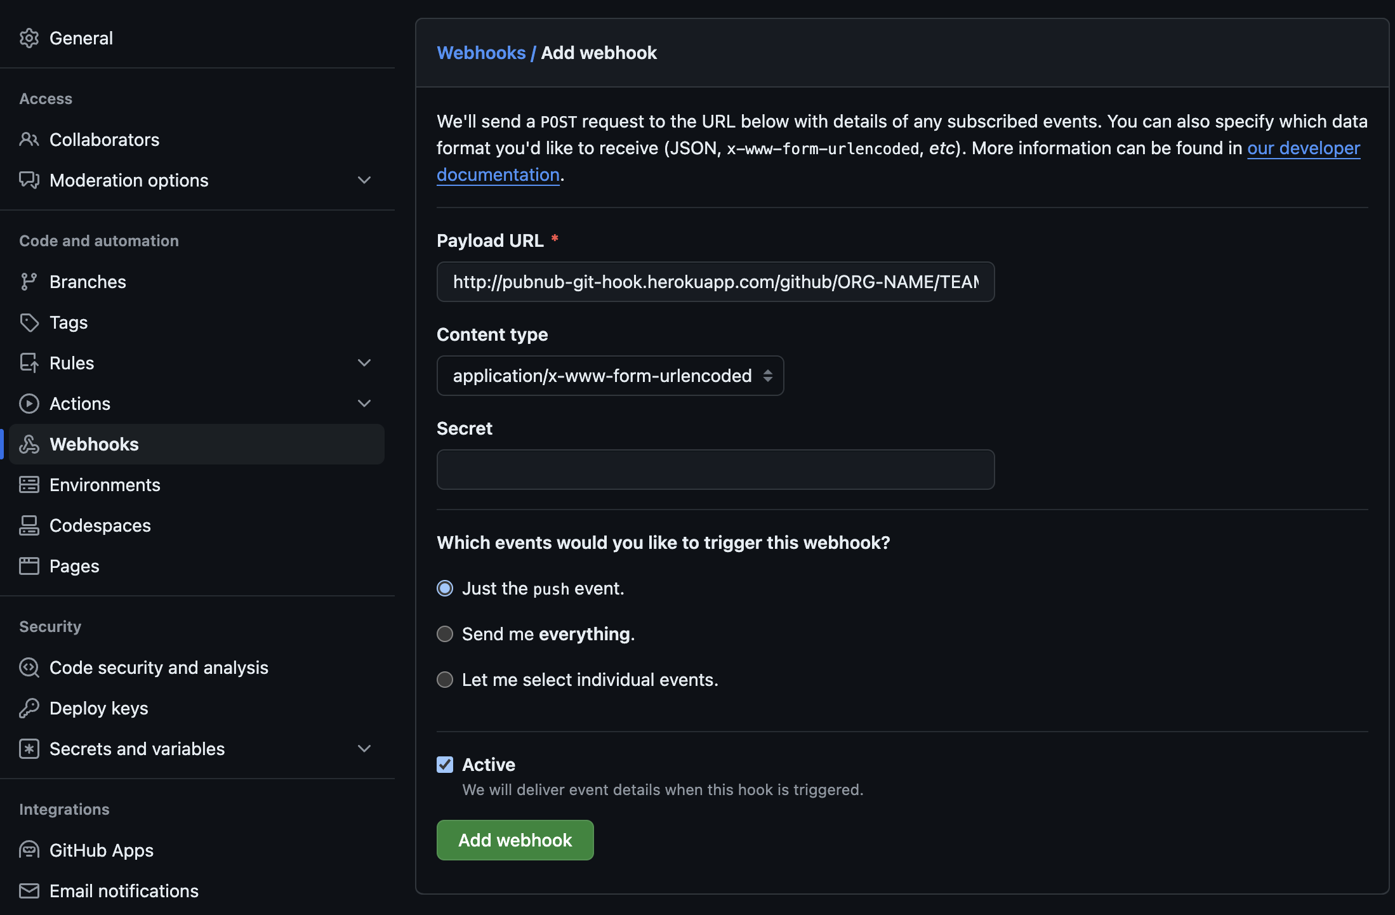
Task: Click the Collaborators people icon
Action: [29, 140]
